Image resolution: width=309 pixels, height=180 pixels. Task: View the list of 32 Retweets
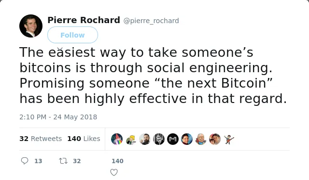point(41,139)
